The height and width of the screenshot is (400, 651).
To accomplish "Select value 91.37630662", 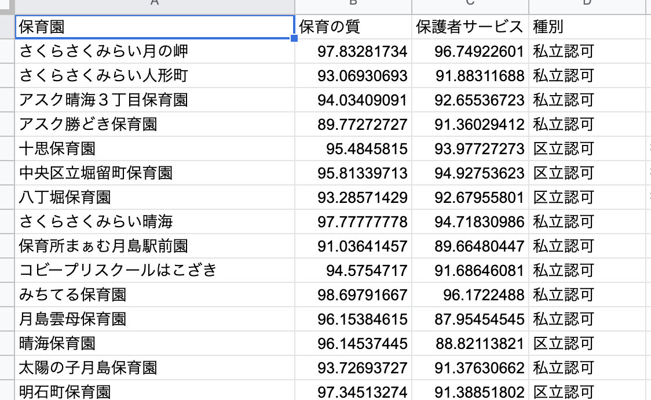I will point(470,368).
